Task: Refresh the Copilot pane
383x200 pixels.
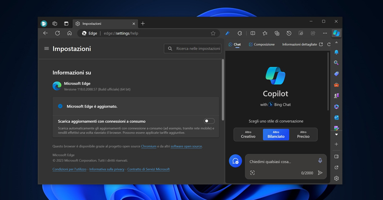Action: click(329, 44)
